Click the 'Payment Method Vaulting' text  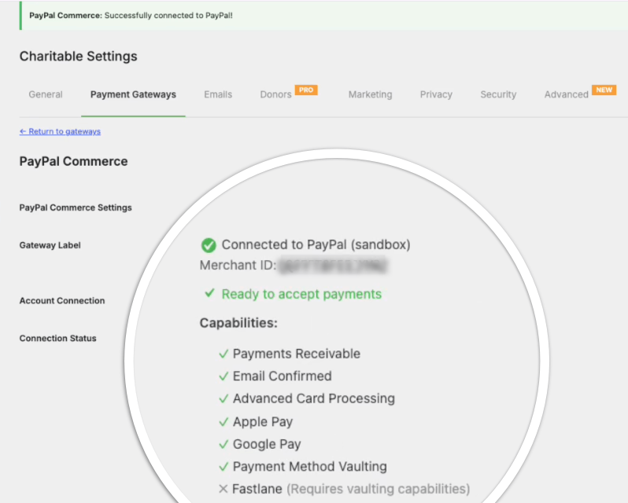coord(310,467)
